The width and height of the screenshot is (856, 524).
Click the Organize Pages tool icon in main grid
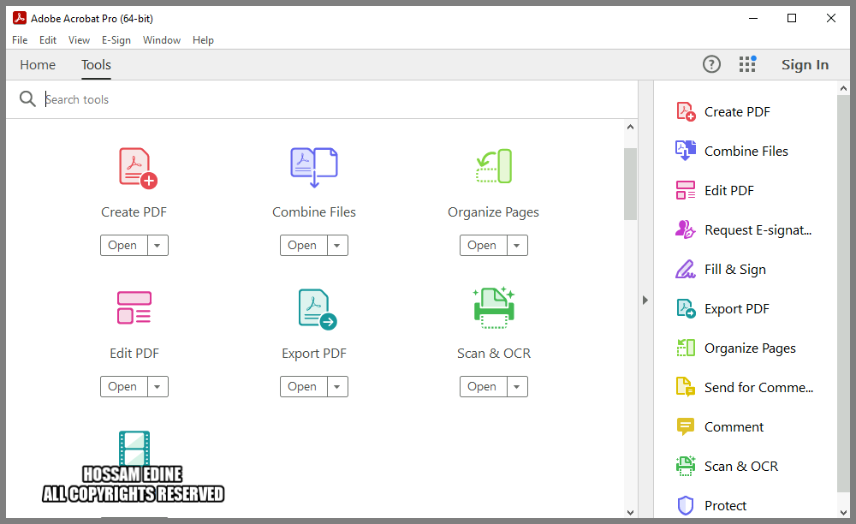pos(494,166)
